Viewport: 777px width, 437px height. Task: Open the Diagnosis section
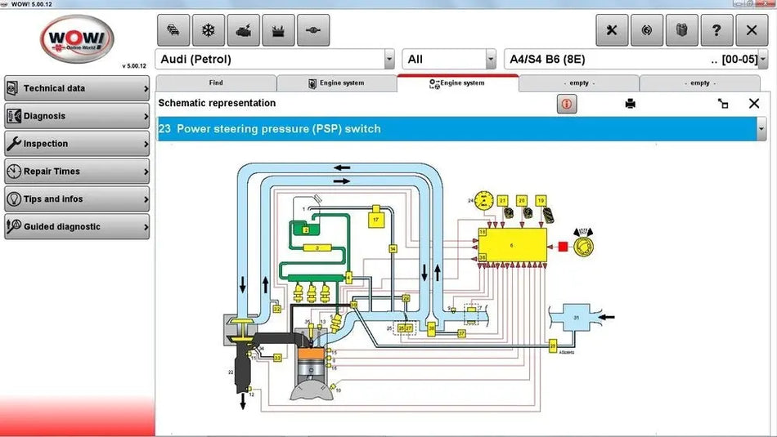(77, 116)
